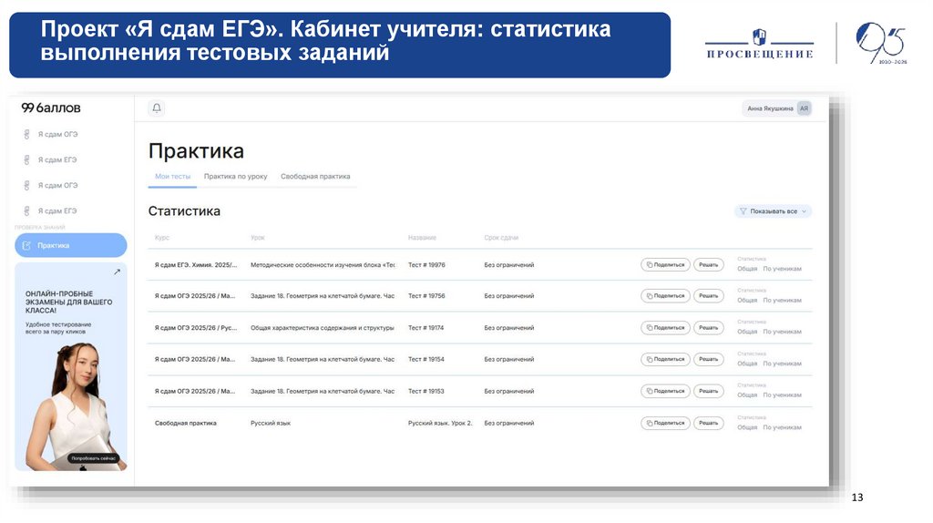The image size is (933, 523).
Task: Click Методические особенности изучения блока lesson cell
Action: coord(323,265)
